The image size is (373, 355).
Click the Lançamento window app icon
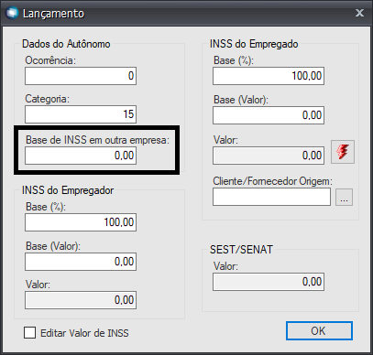pos(12,13)
